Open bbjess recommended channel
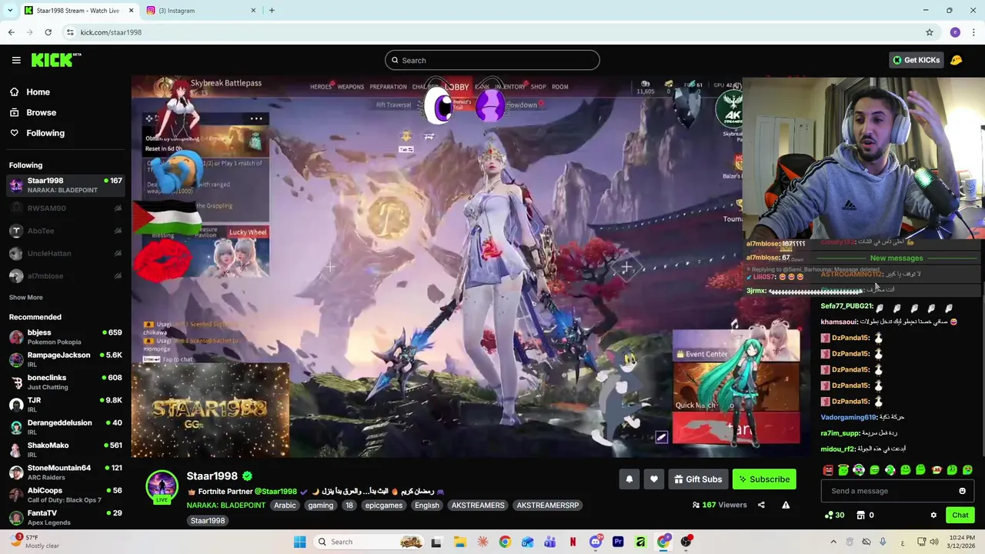 pos(65,336)
